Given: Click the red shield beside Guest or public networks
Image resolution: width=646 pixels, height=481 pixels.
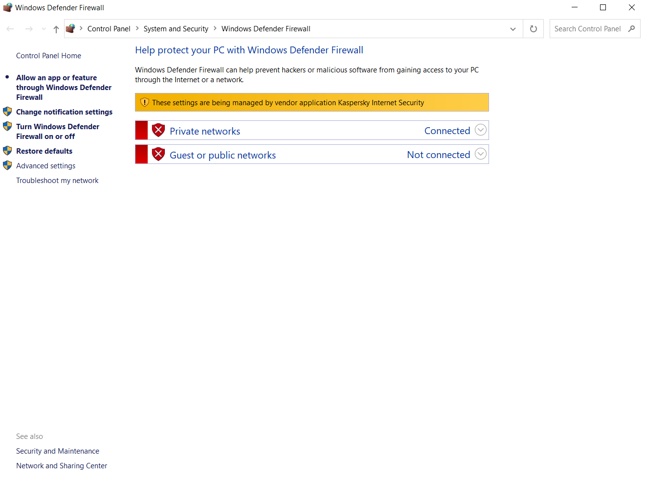Looking at the screenshot, I should [158, 155].
